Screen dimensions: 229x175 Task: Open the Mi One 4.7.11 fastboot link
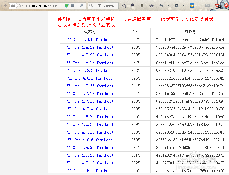pyautogui.click(x=90, y=101)
